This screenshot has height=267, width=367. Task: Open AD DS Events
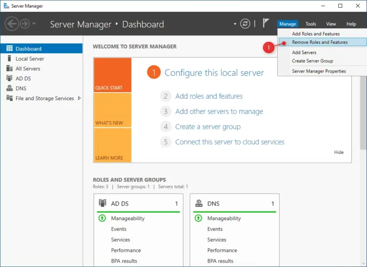point(119,229)
